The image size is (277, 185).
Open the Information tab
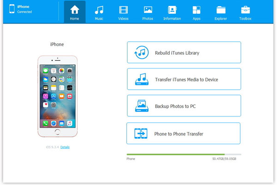click(x=172, y=12)
